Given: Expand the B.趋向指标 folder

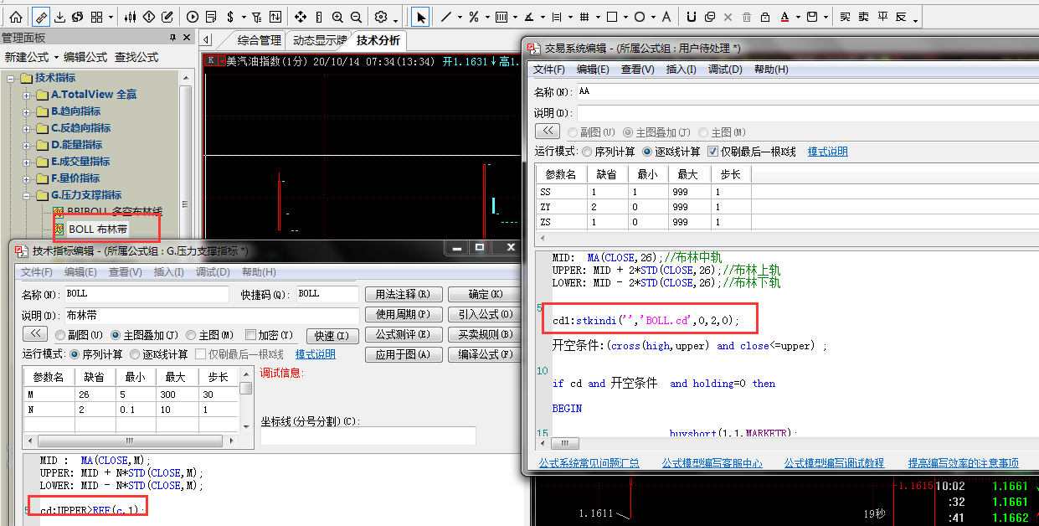Looking at the screenshot, I should pos(27,111).
